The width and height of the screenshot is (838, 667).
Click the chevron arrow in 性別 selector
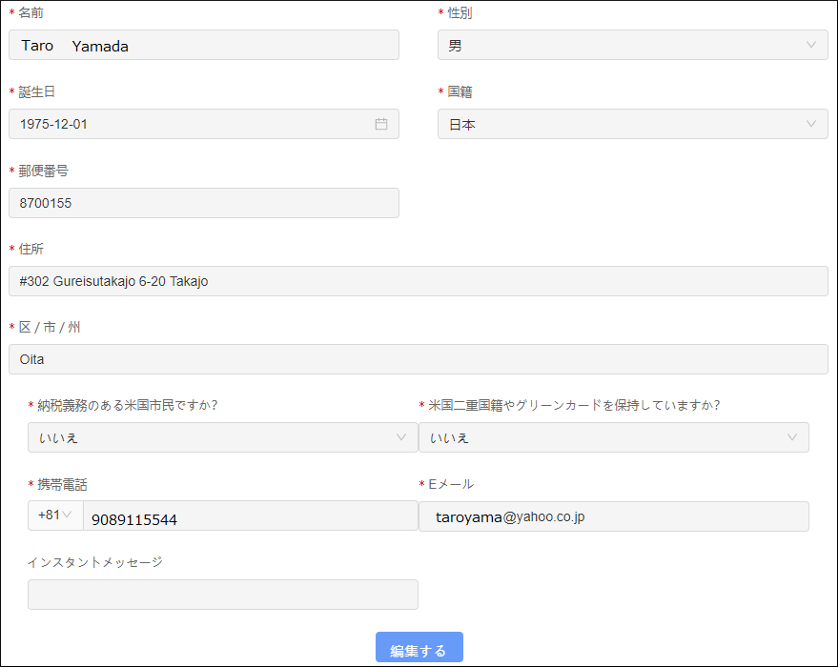(811, 45)
